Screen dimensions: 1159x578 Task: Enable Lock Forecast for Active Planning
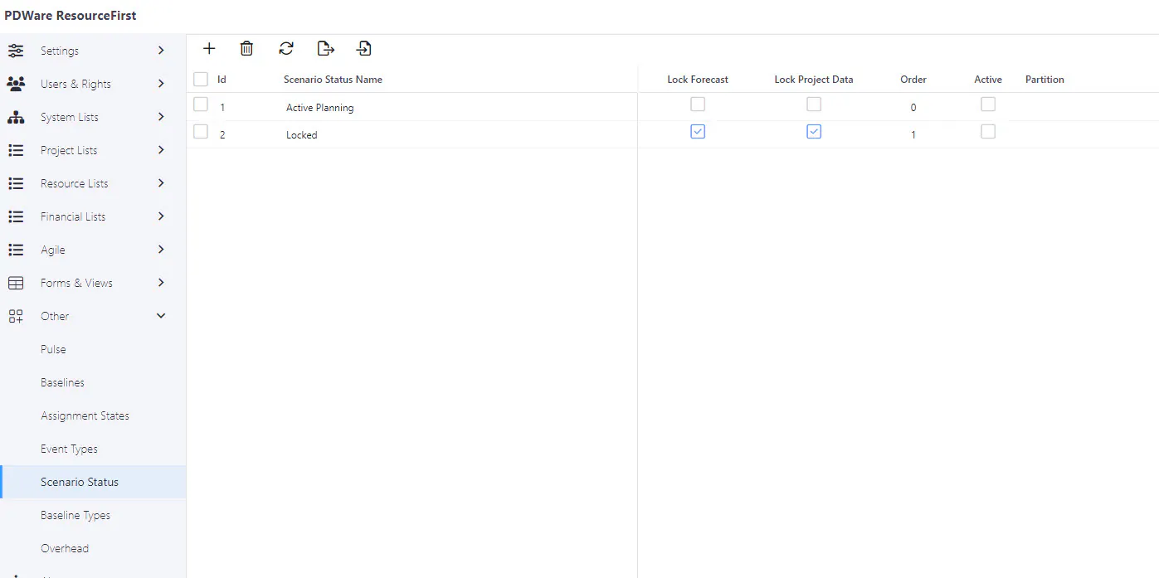tap(698, 104)
